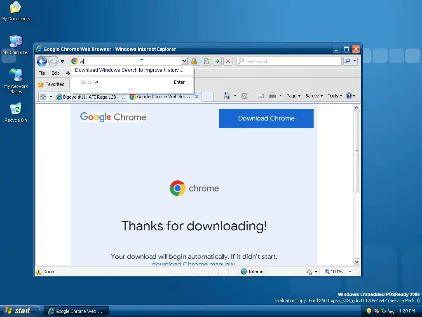The width and height of the screenshot is (422, 317).
Task: Click the taskbar clock showing 4:29 PM
Action: click(407, 311)
